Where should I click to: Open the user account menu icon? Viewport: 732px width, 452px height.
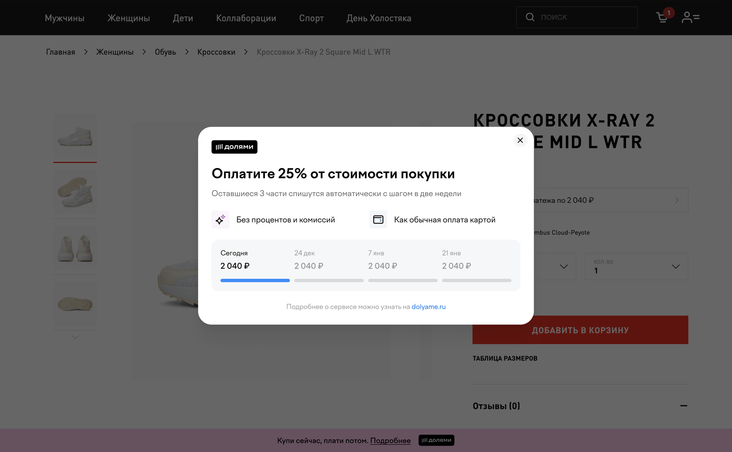[x=691, y=18]
